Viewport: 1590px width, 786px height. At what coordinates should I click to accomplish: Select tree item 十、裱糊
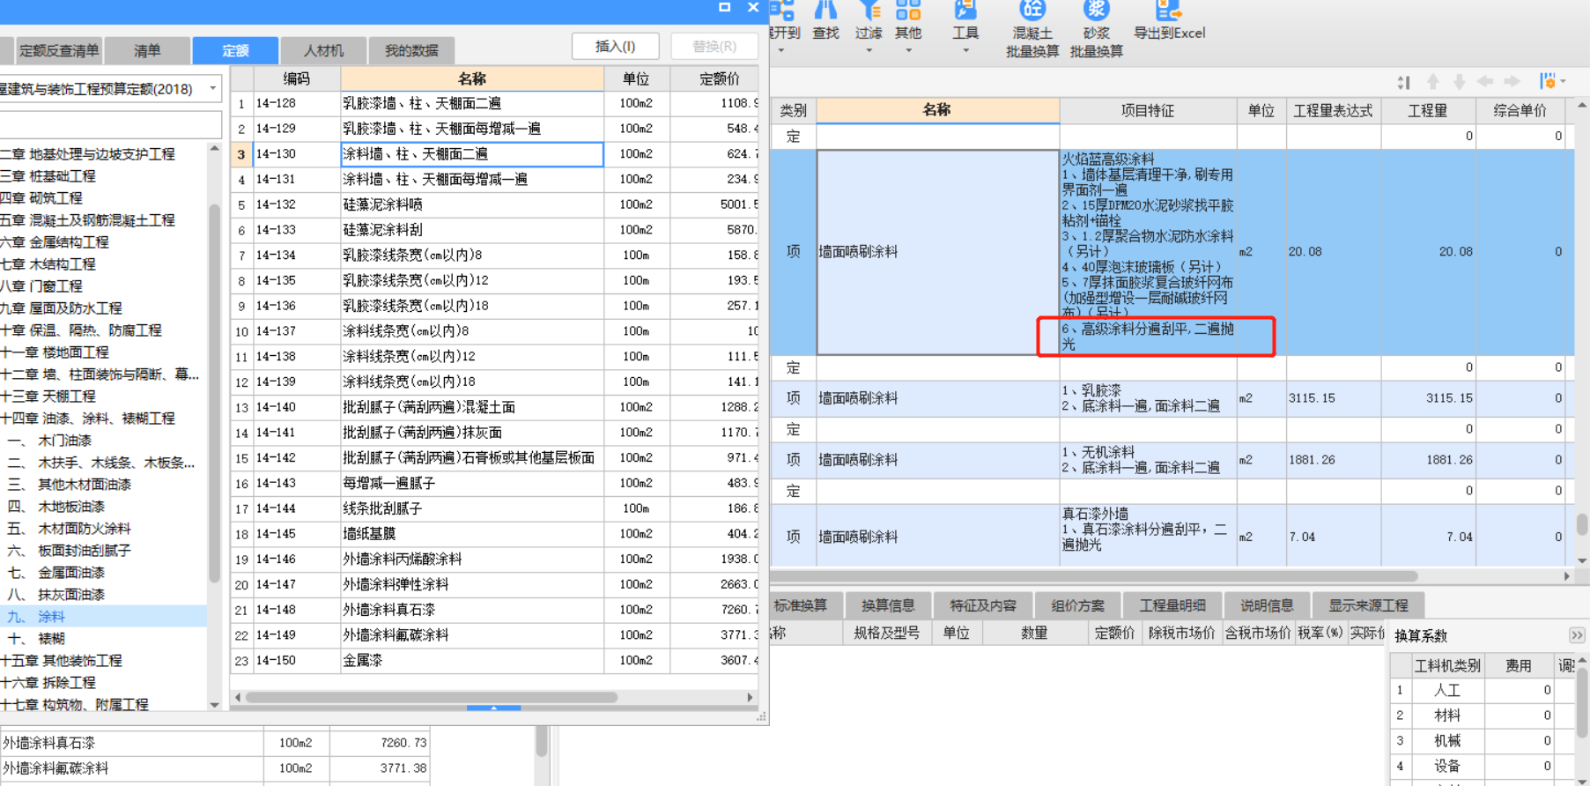pos(36,639)
